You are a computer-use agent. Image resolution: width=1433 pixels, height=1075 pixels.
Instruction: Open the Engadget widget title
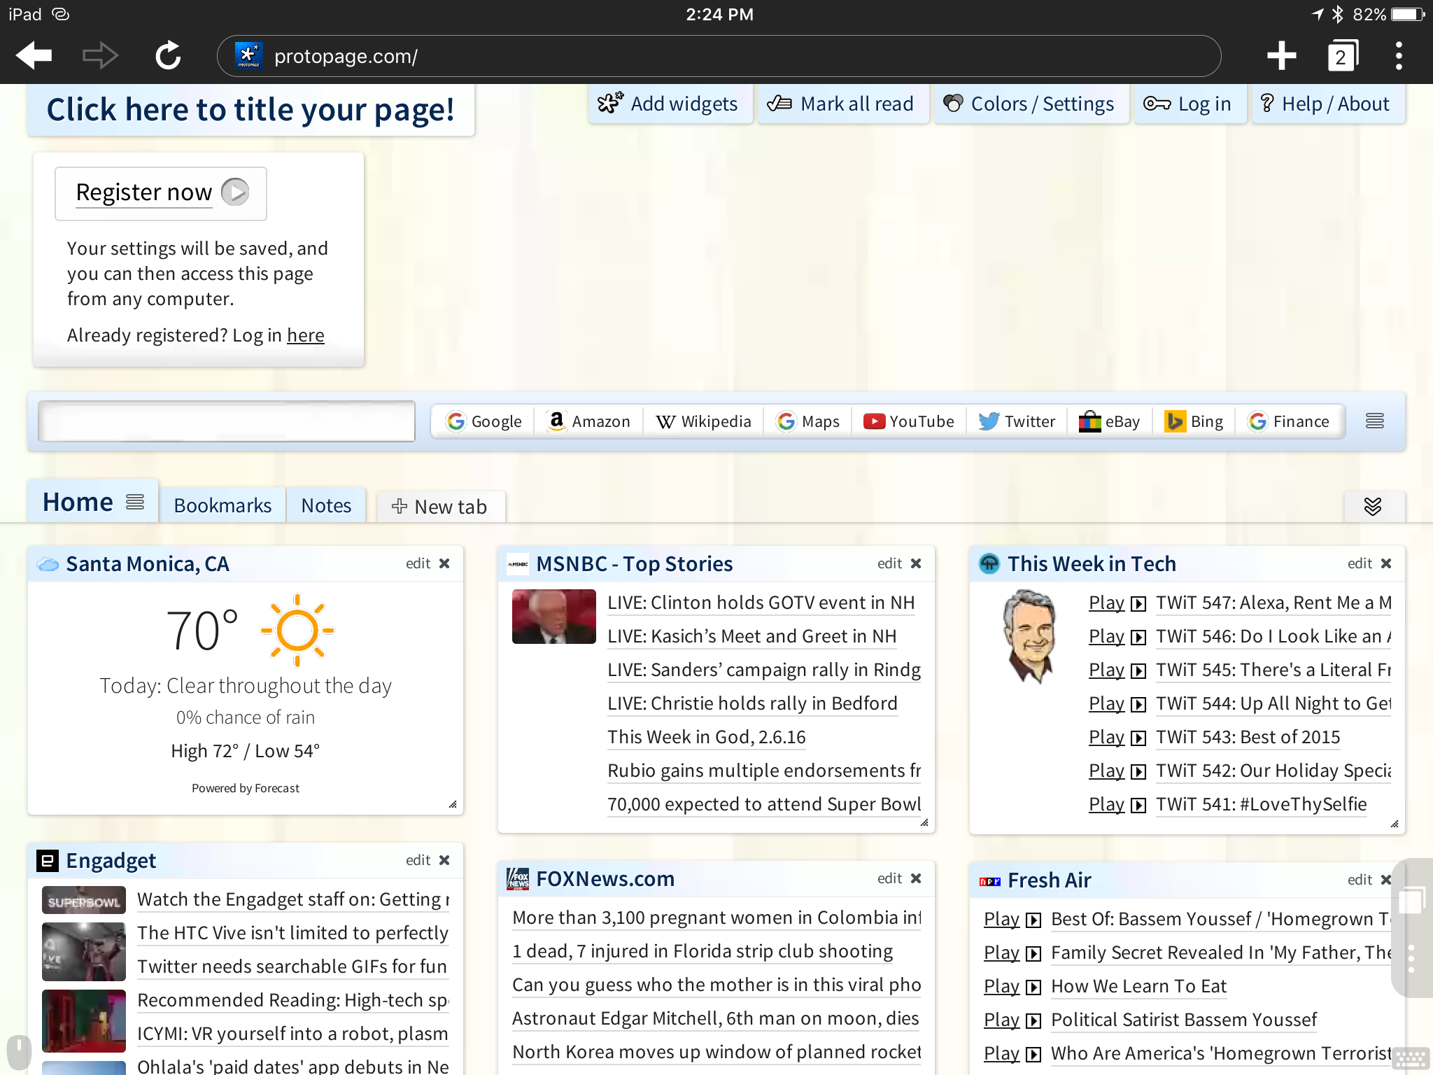coord(111,860)
